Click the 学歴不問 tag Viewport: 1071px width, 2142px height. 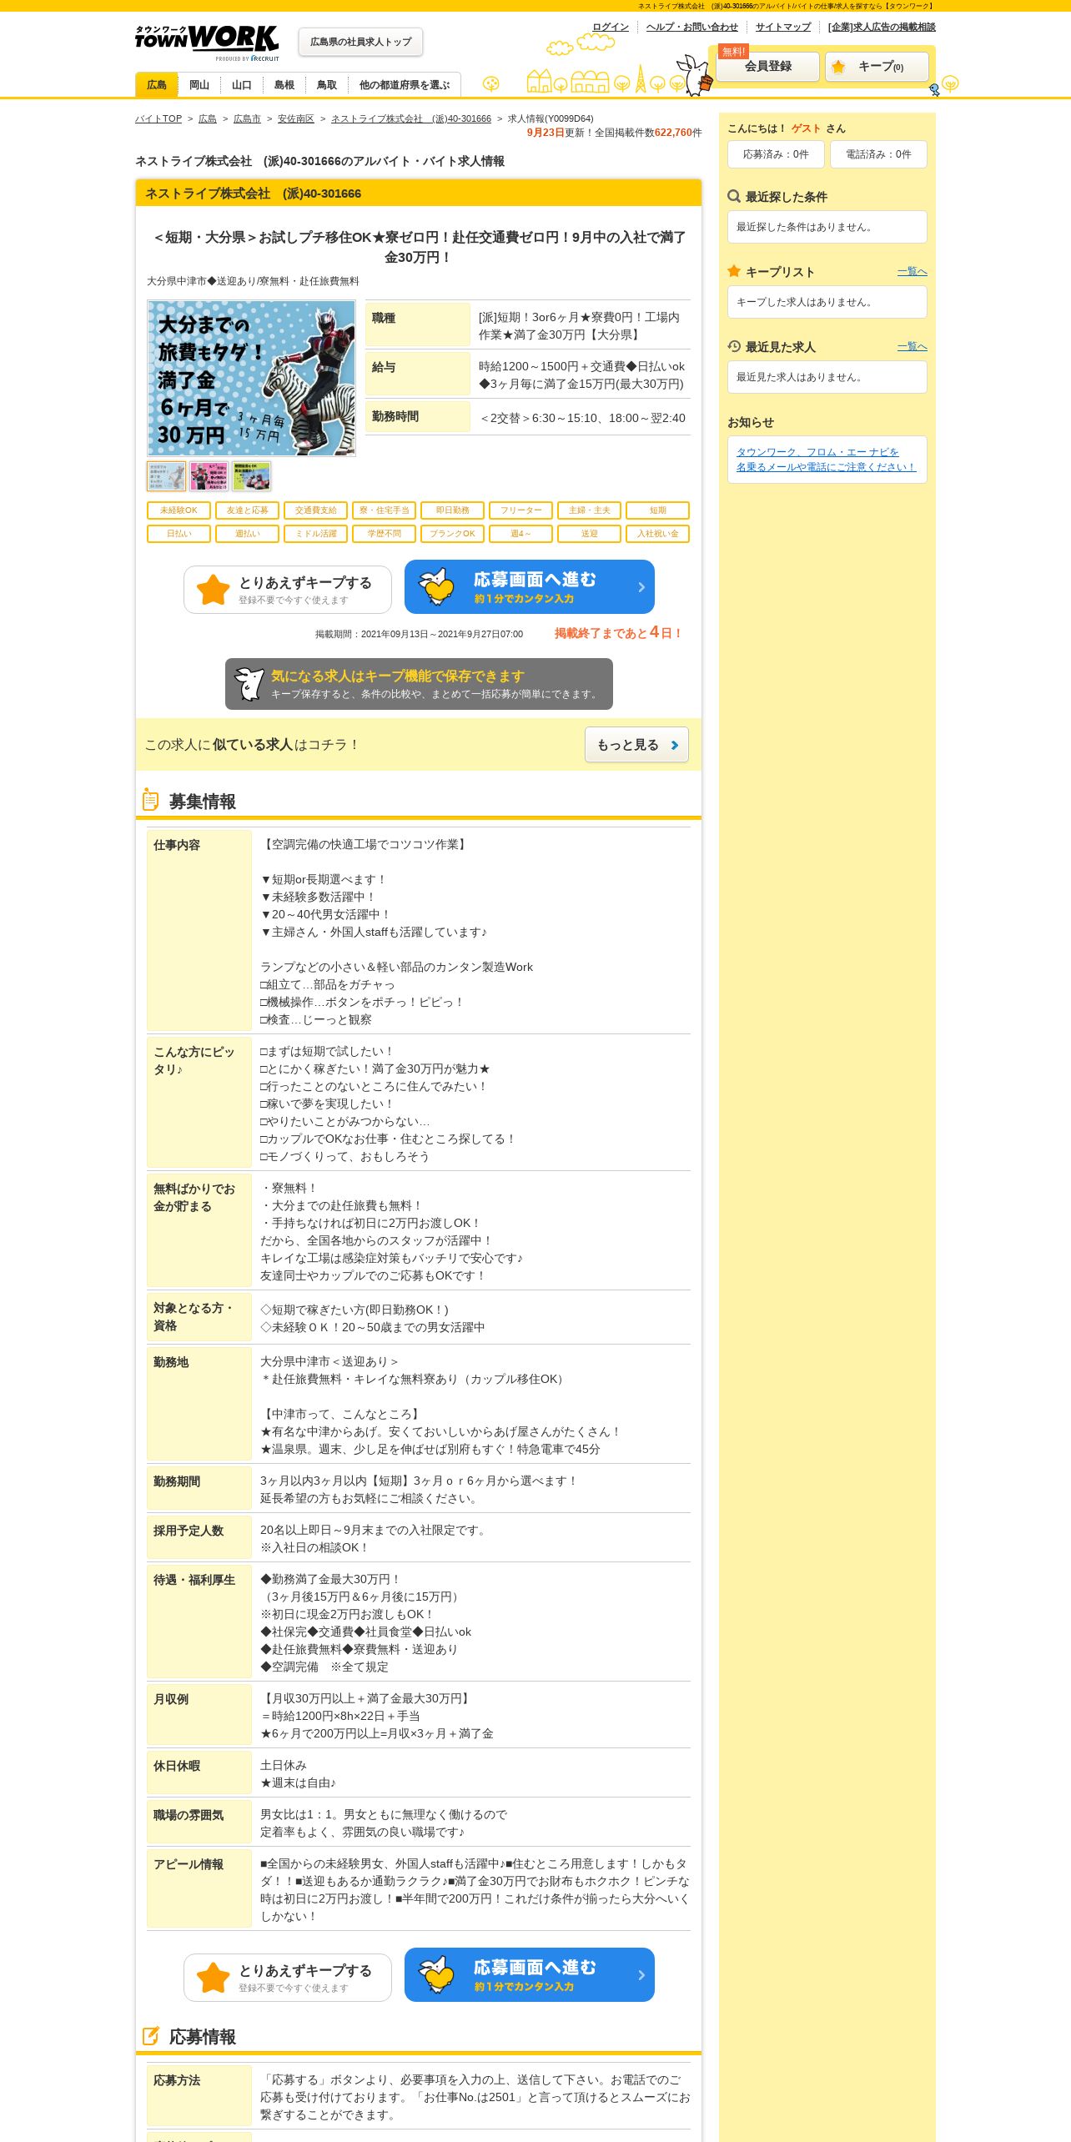[384, 534]
